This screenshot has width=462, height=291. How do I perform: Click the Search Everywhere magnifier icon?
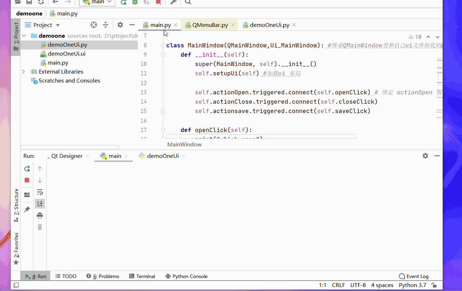tap(188, 2)
